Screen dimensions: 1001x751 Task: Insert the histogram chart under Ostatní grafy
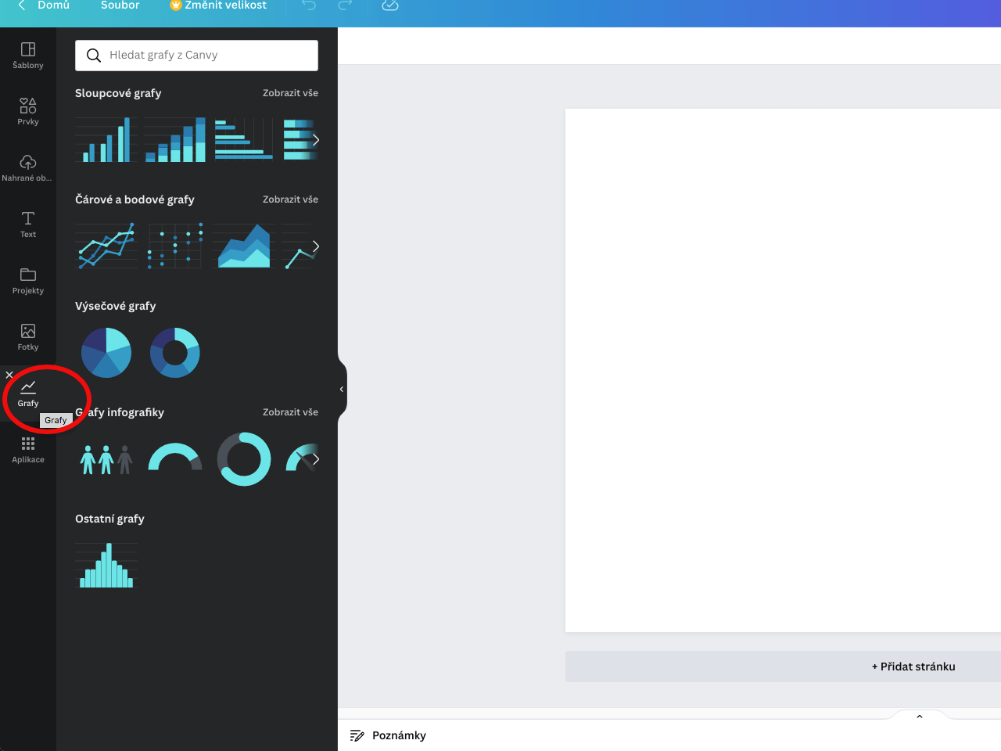(x=106, y=566)
